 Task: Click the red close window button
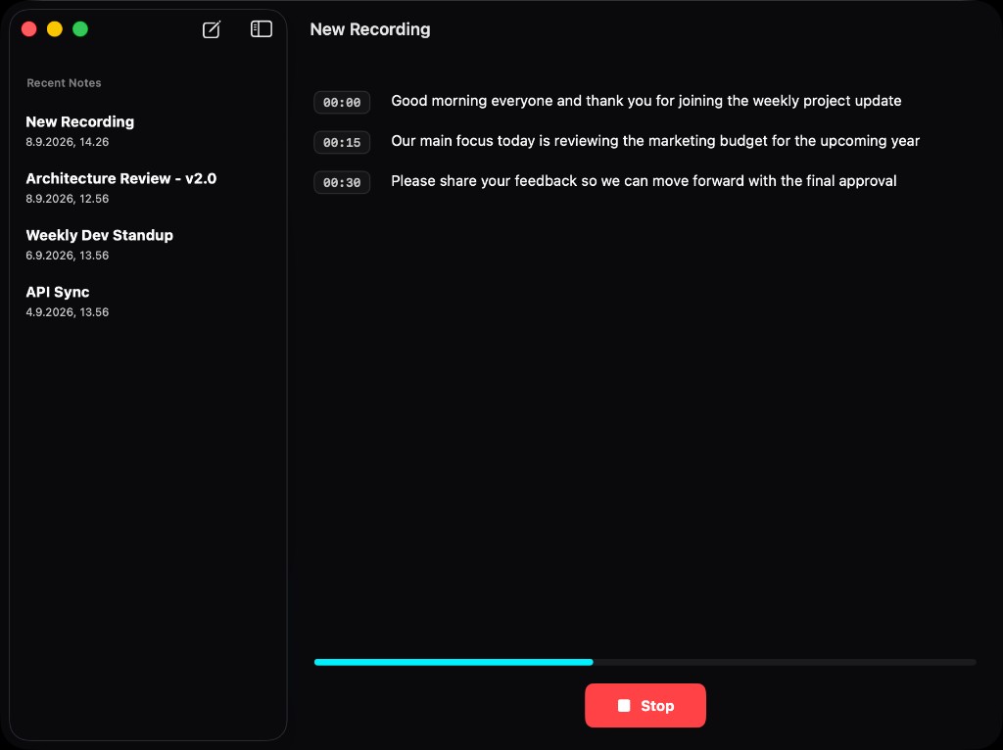coord(28,28)
